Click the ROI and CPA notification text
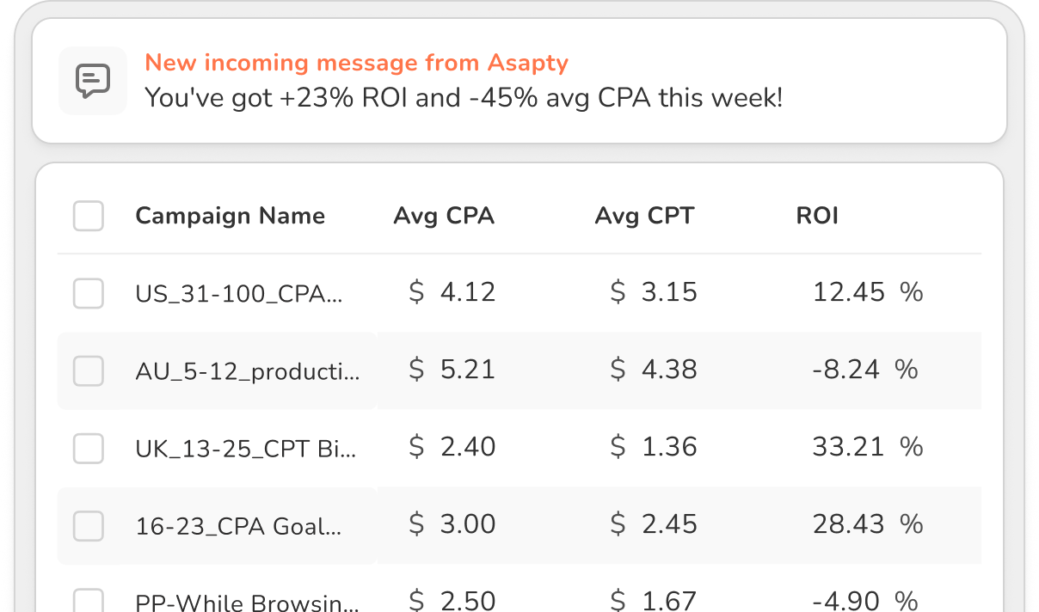 click(x=464, y=98)
